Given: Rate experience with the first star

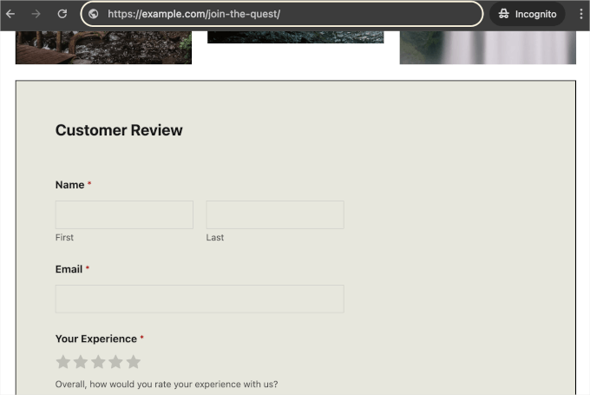Looking at the screenshot, I should (x=63, y=362).
